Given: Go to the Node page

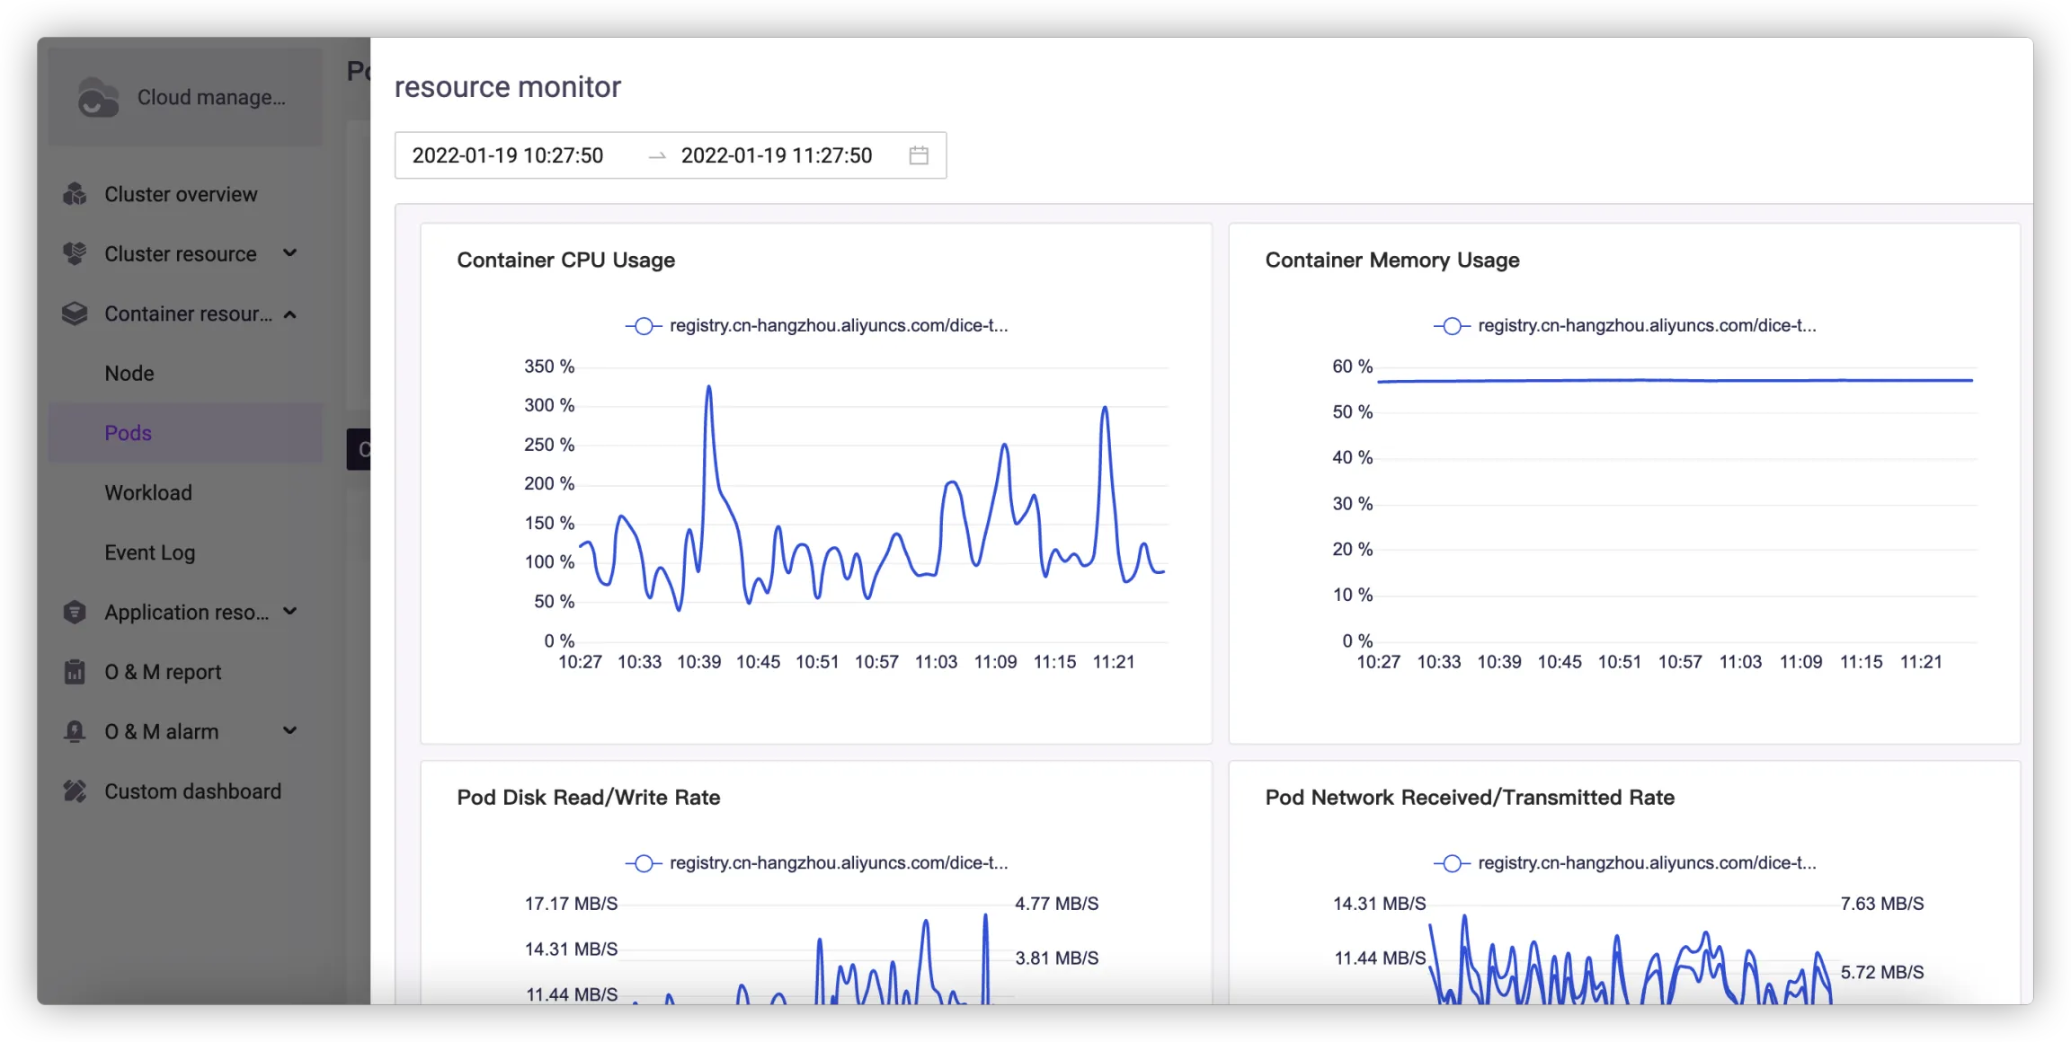Looking at the screenshot, I should tap(129, 373).
